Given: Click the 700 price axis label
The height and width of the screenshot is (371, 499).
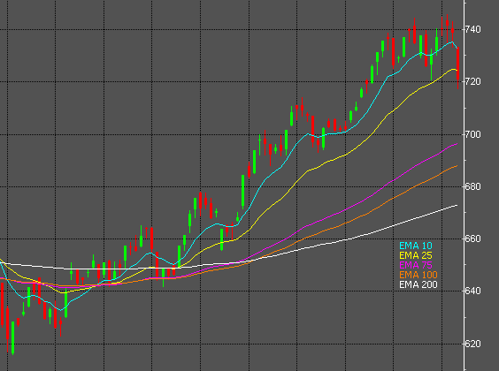Looking at the screenshot, I should [x=472, y=134].
